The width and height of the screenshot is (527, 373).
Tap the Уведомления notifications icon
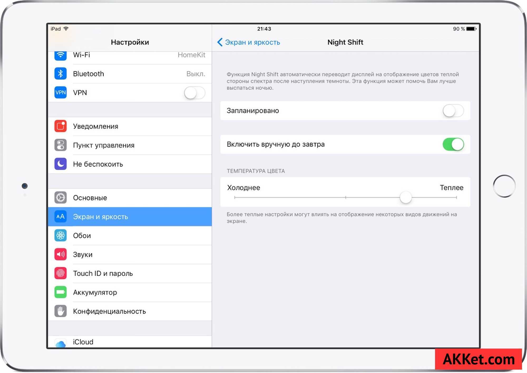(60, 126)
